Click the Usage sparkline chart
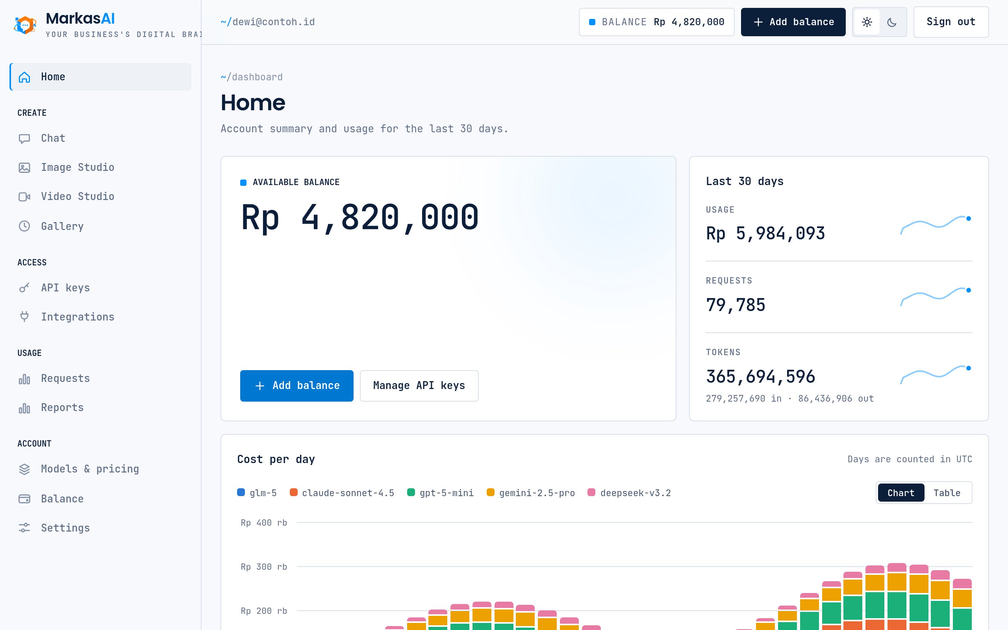Viewport: 1008px width, 630px height. click(x=936, y=225)
